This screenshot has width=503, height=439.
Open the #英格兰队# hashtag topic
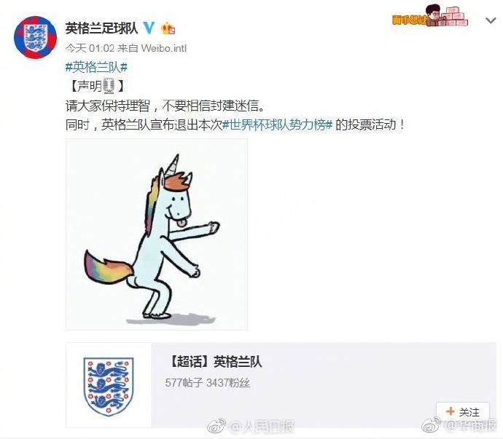coord(96,67)
